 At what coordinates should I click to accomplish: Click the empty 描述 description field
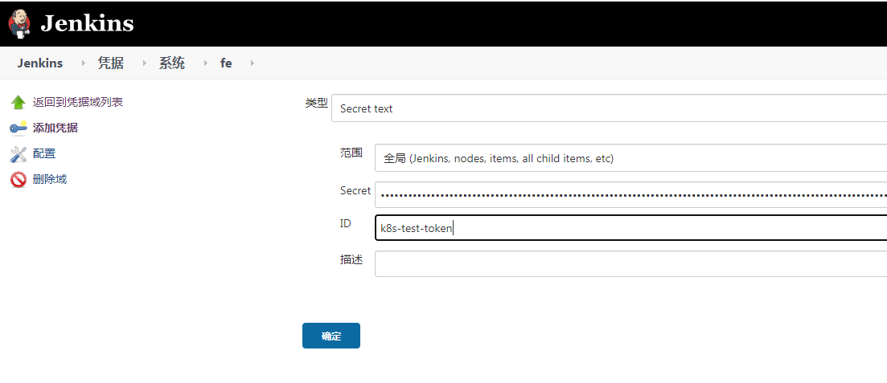(x=630, y=264)
